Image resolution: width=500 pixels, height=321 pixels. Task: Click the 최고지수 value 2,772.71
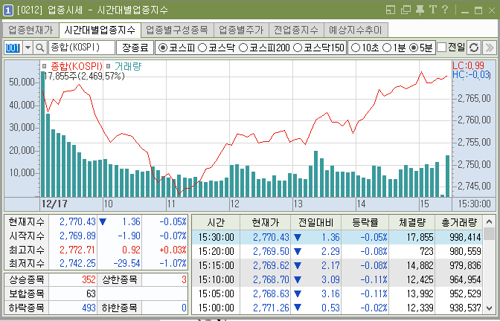coord(77,250)
